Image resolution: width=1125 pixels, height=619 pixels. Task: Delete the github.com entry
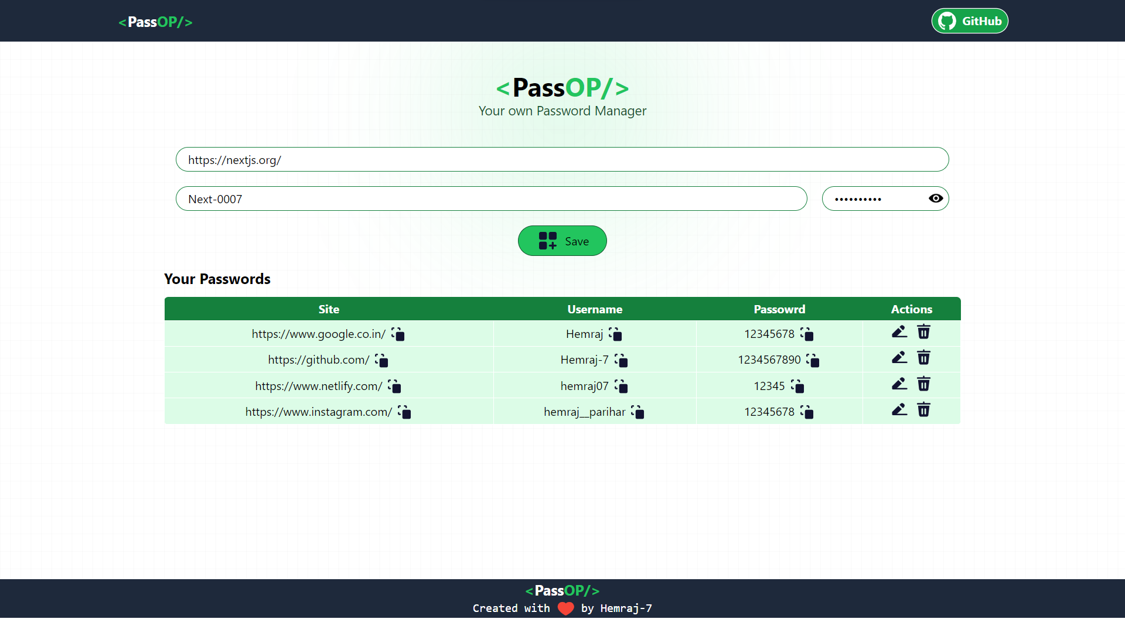point(923,358)
